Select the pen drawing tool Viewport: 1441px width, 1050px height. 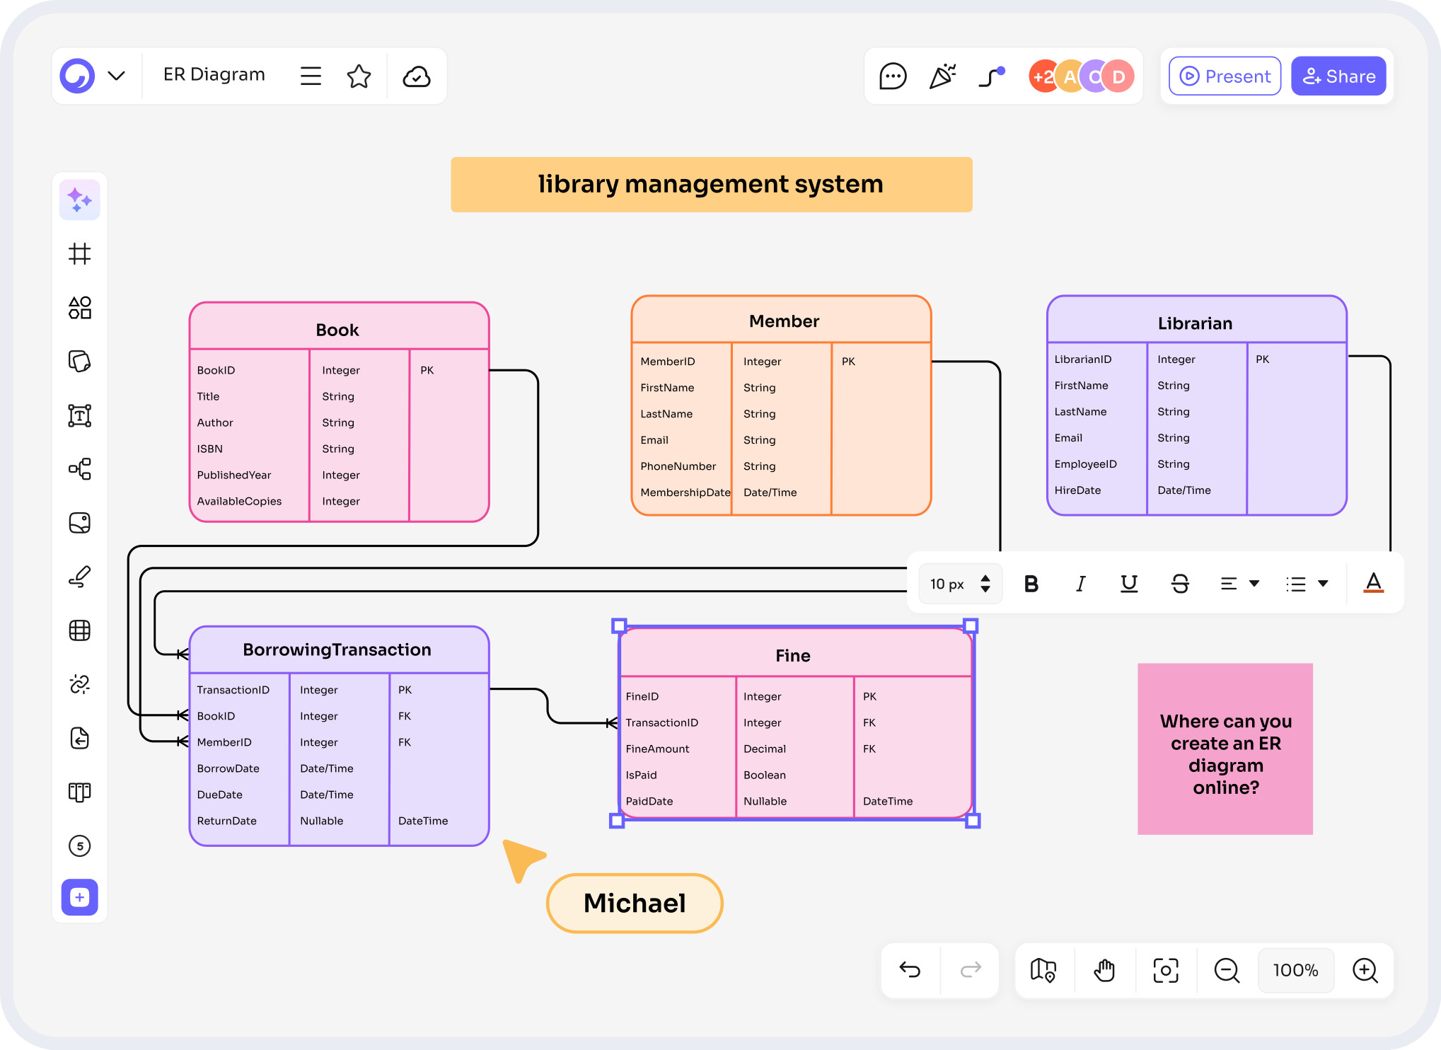[79, 577]
